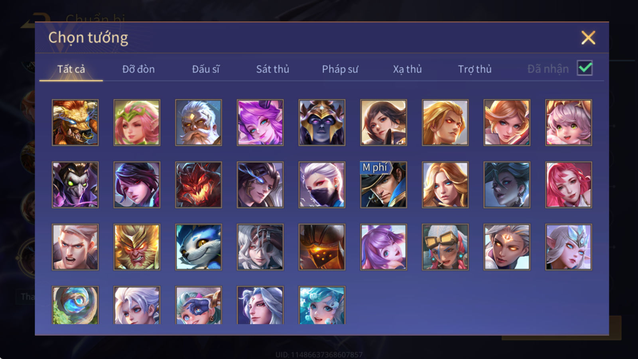Choose the blue raccoon hero portrait
638x359 pixels.
(199, 247)
